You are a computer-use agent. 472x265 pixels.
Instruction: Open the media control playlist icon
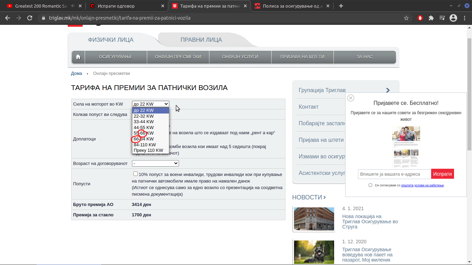[x=442, y=18]
